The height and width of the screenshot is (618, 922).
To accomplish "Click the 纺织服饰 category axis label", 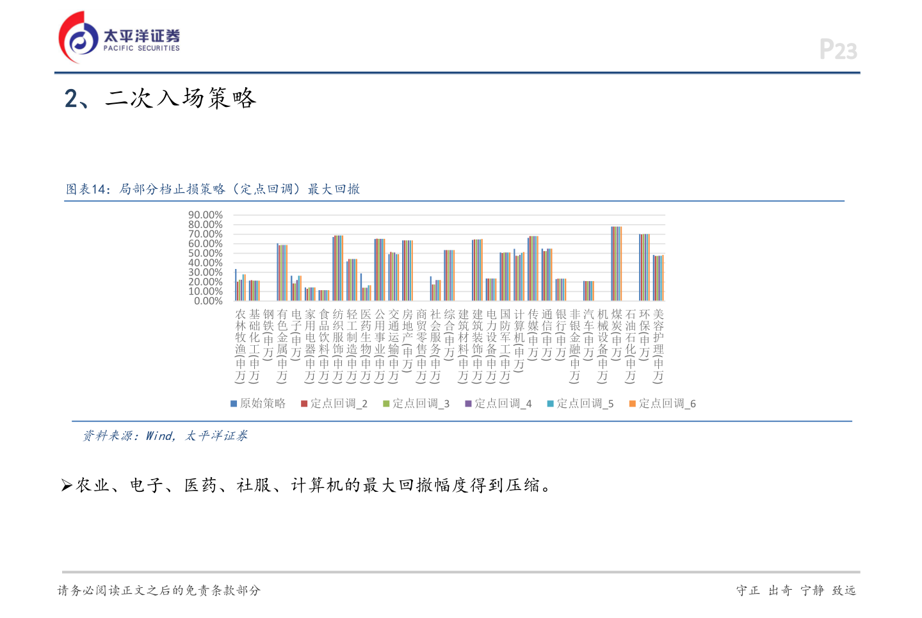I will pyautogui.click(x=338, y=346).
